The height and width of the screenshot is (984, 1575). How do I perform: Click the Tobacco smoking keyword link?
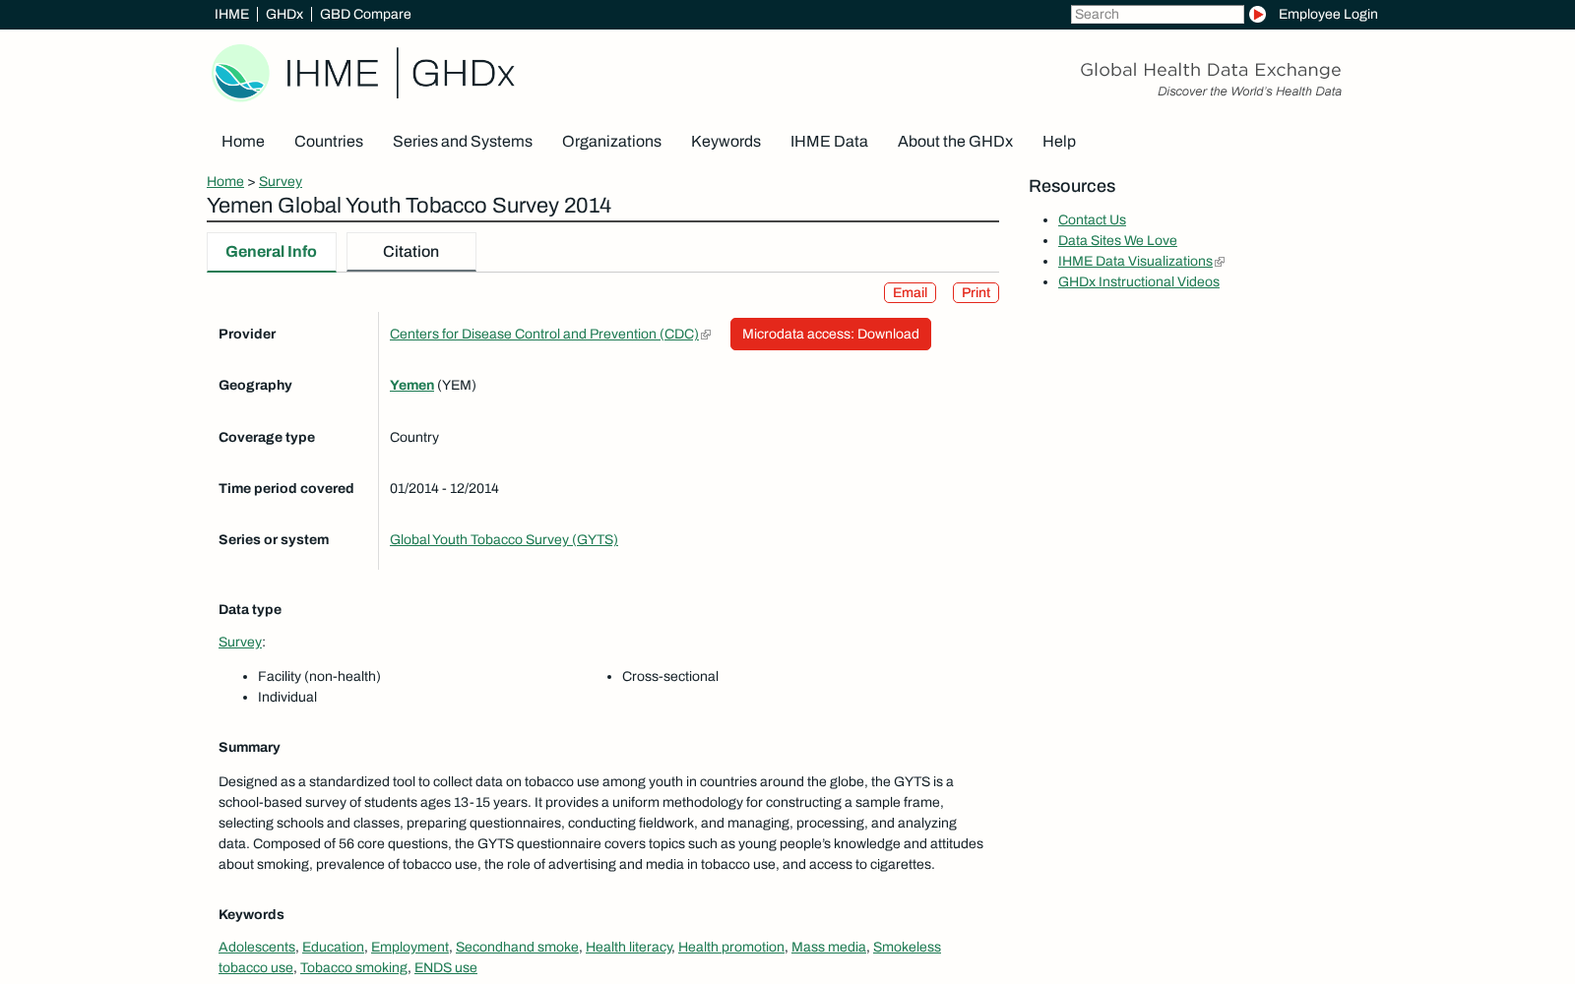[x=353, y=967]
